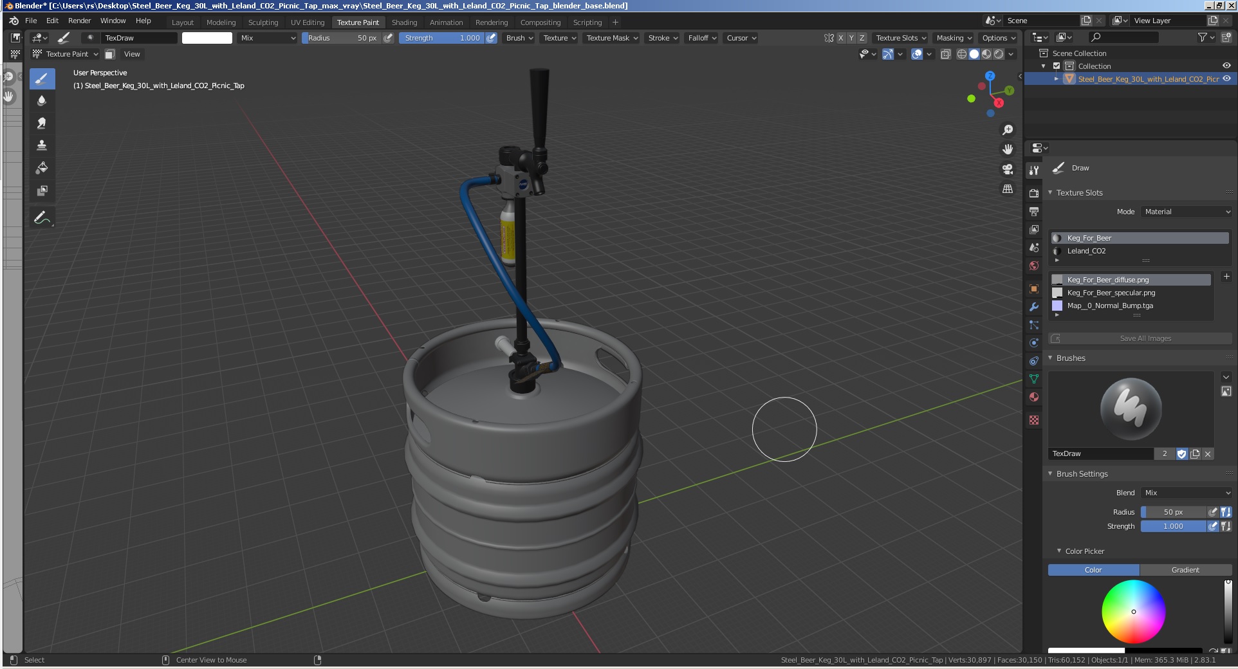Select the Annotate tool
The width and height of the screenshot is (1238, 669).
42,218
